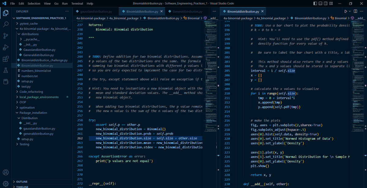
Task: Toggle bottom panel visibility
Action: click(321, 3)
